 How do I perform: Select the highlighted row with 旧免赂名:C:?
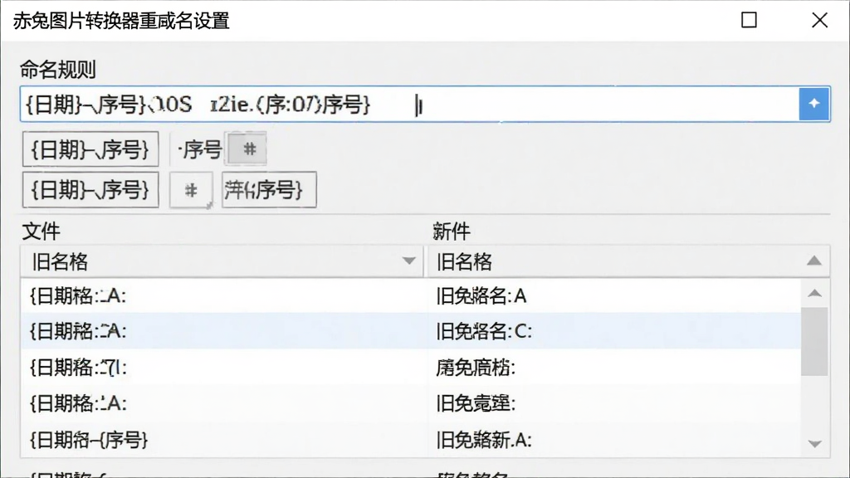pos(411,331)
